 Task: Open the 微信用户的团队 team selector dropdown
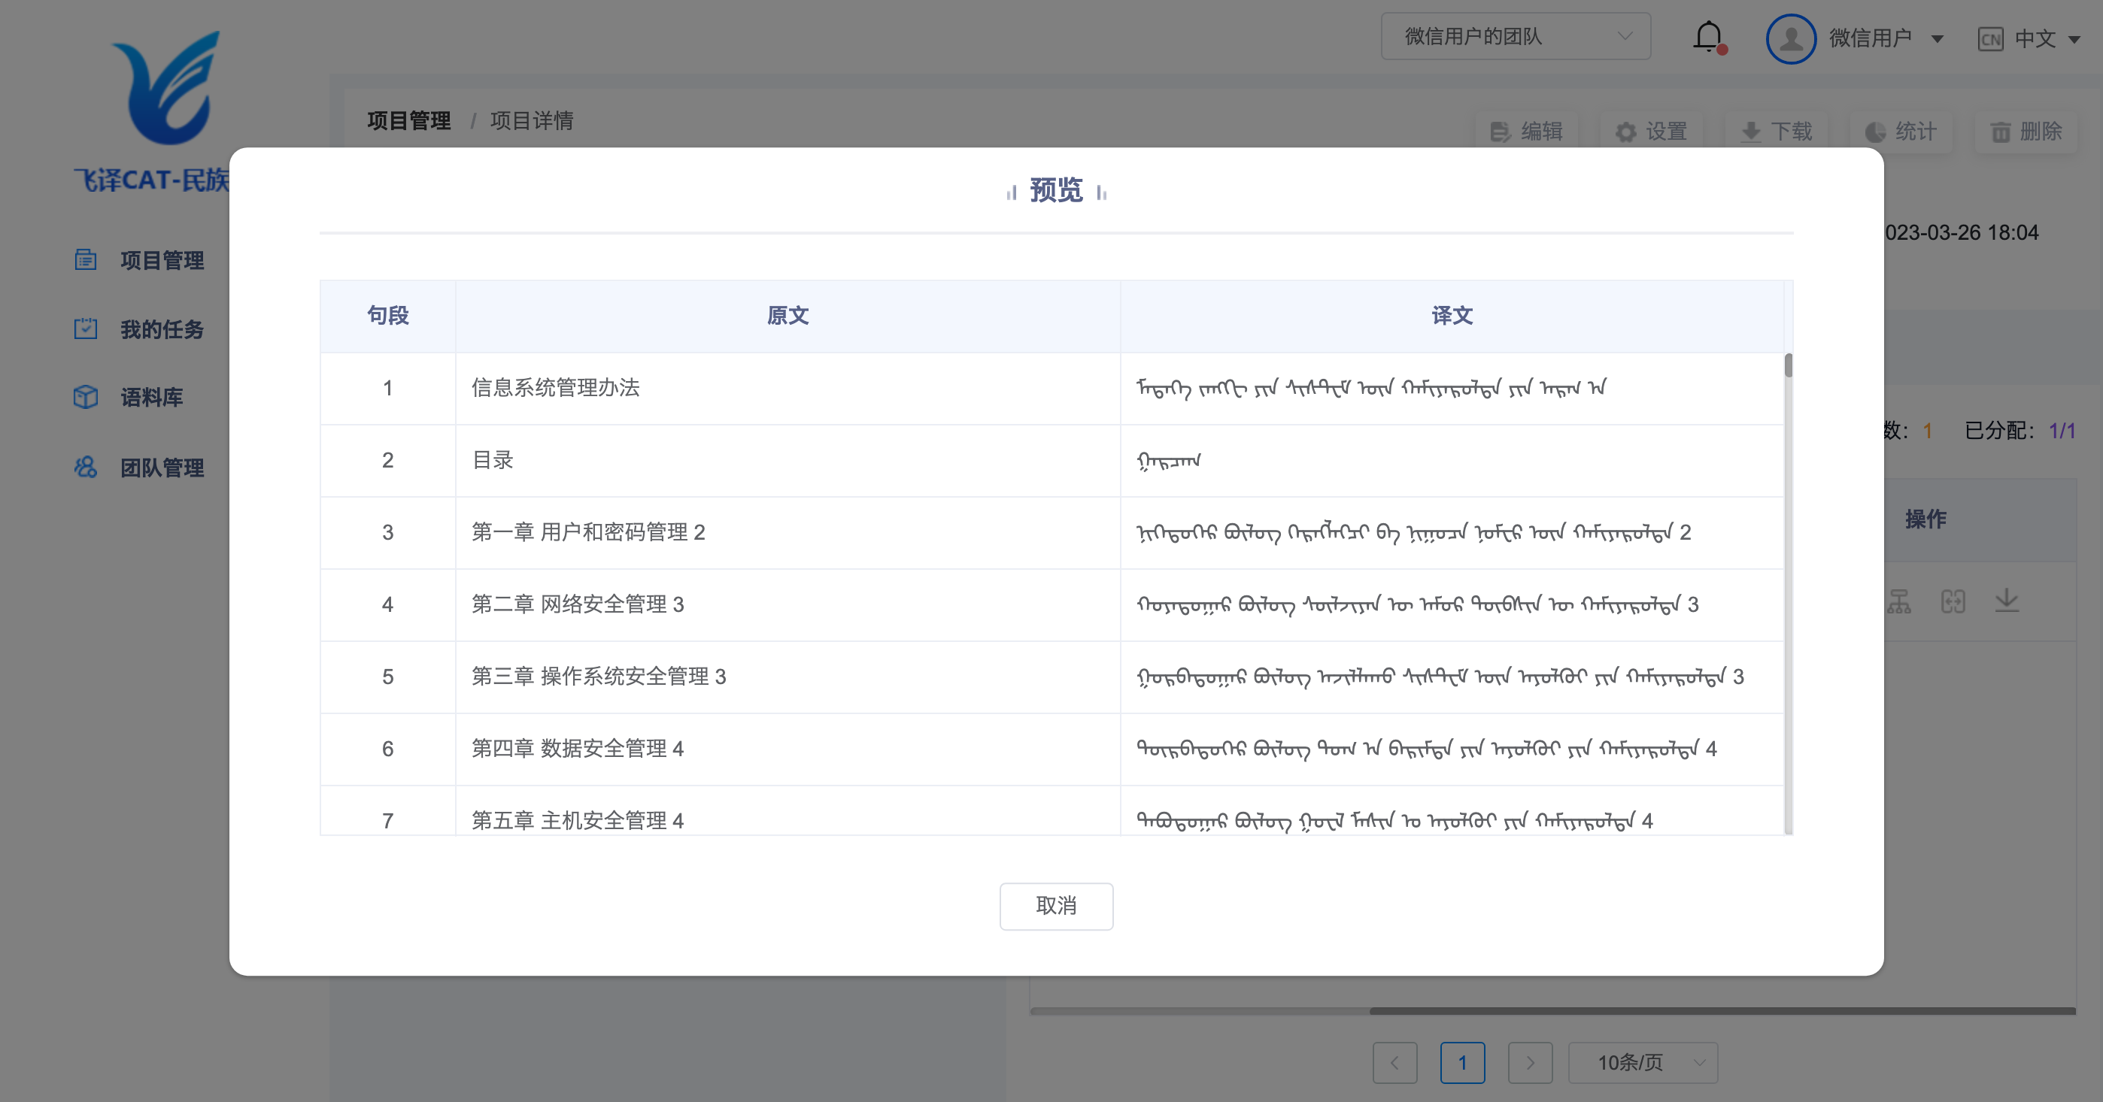pyautogui.click(x=1516, y=37)
